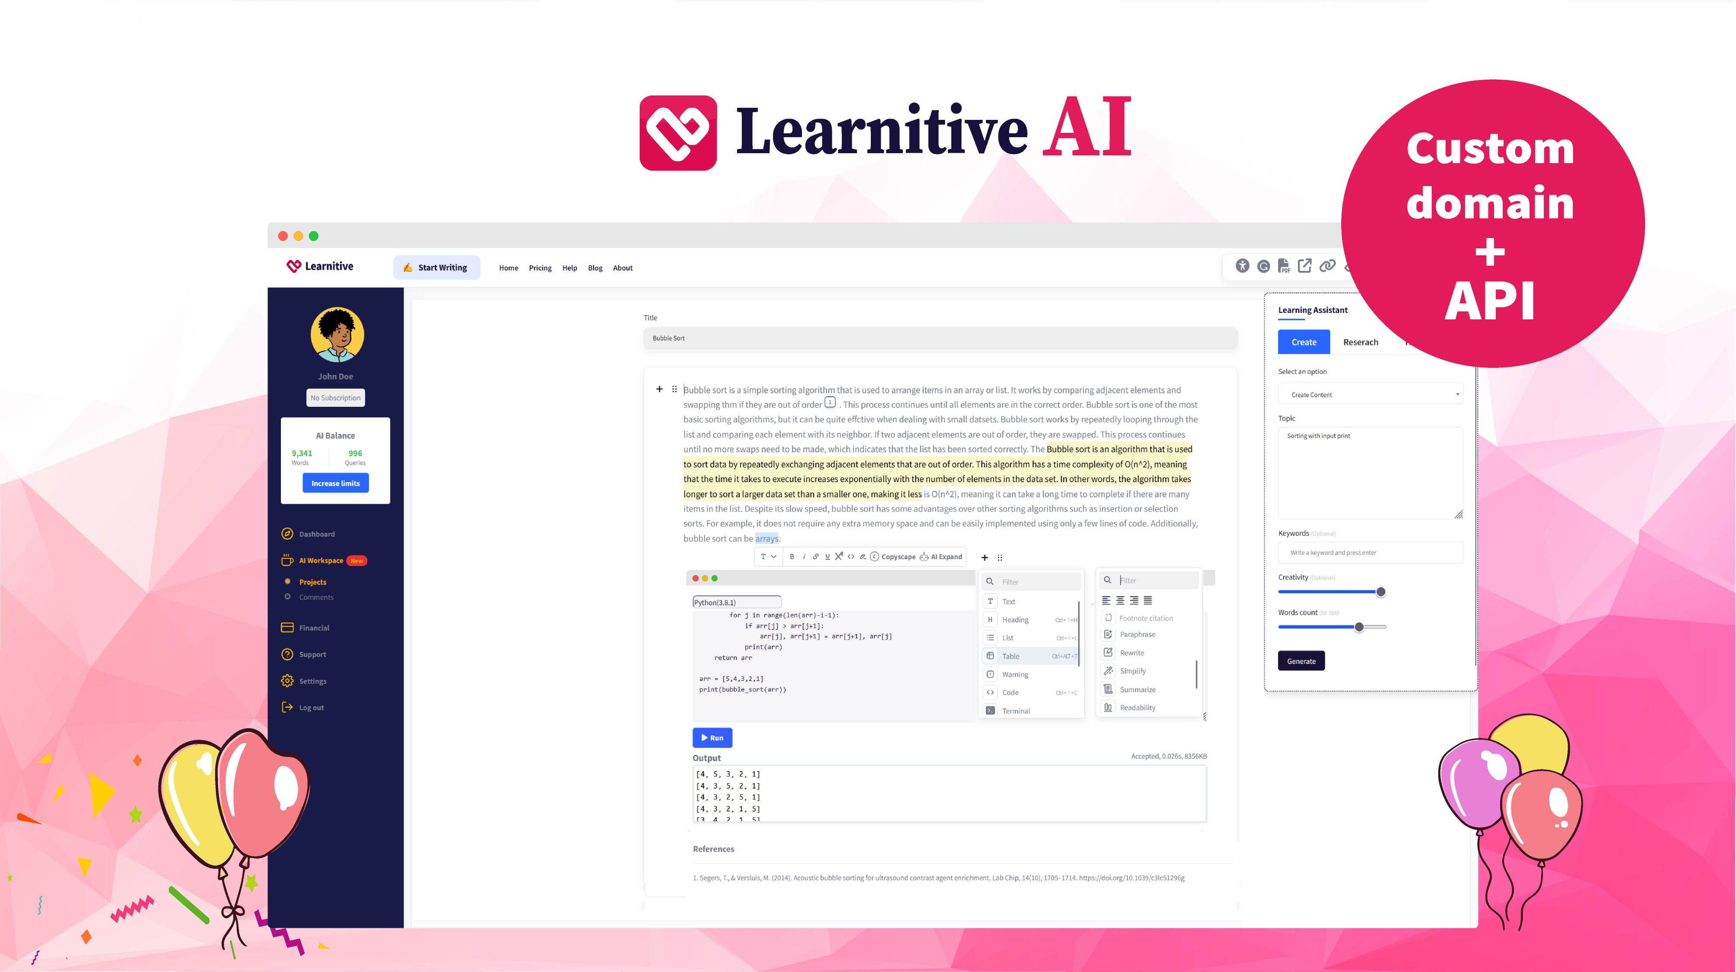Switch to the Reserach tab in Learning Assistant
This screenshot has height=972, width=1736.
pyautogui.click(x=1361, y=342)
